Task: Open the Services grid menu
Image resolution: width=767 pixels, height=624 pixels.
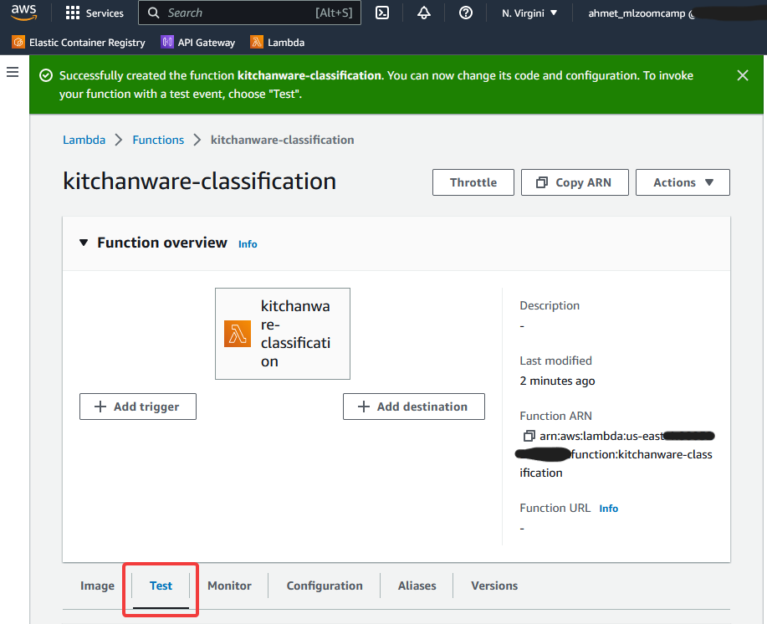Action: [73, 13]
